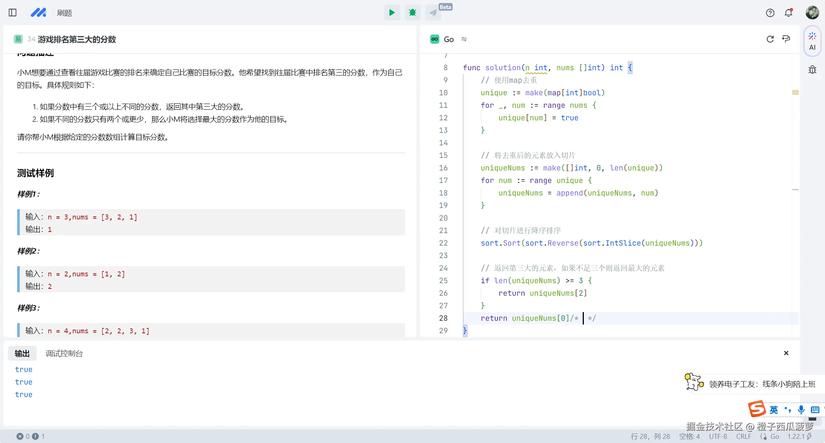Click the Debug bug icon in toolbar
Screen dimensions: 825x443
point(412,13)
